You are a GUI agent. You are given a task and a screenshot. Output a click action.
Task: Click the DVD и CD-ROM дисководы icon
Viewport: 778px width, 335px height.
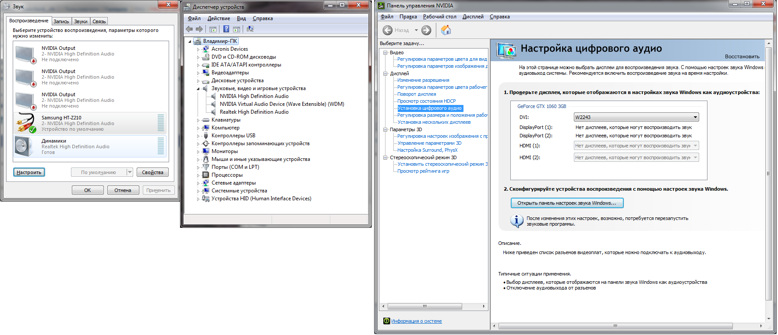205,57
